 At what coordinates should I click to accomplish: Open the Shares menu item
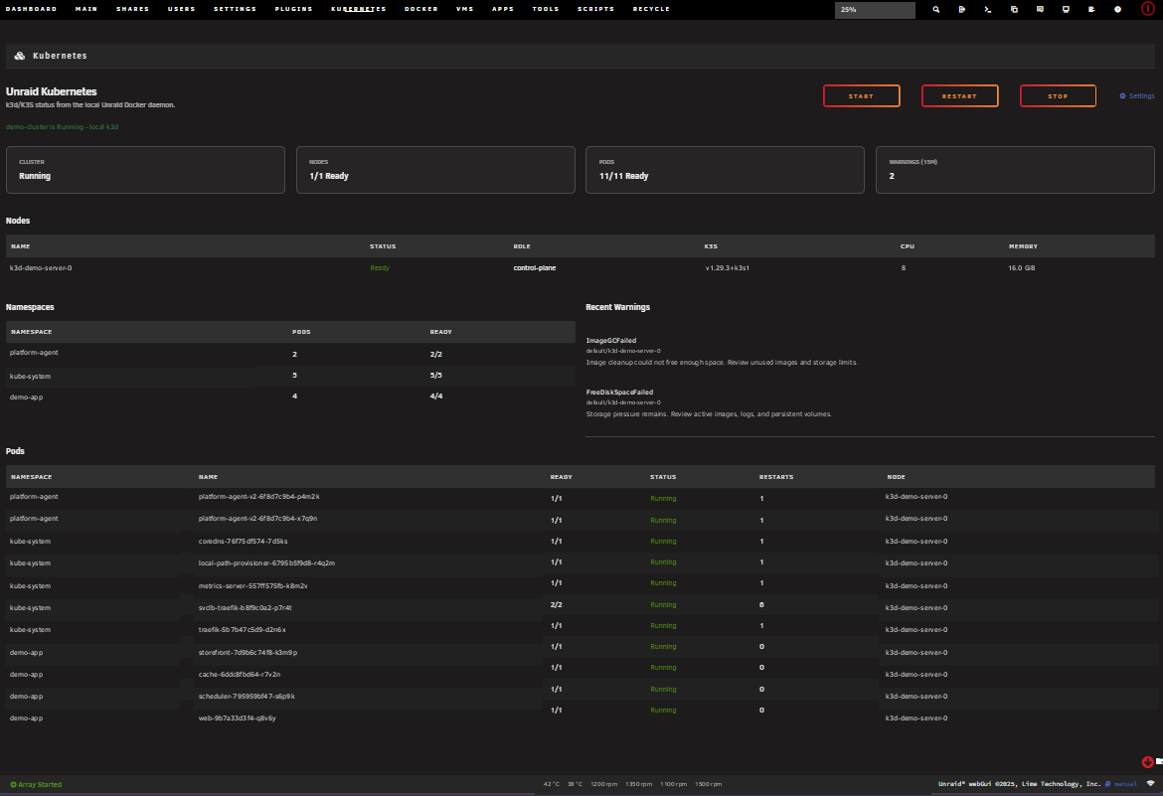[133, 9]
